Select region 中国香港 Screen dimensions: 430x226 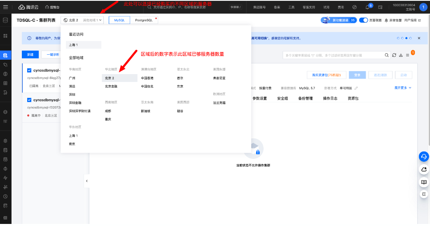(147, 78)
